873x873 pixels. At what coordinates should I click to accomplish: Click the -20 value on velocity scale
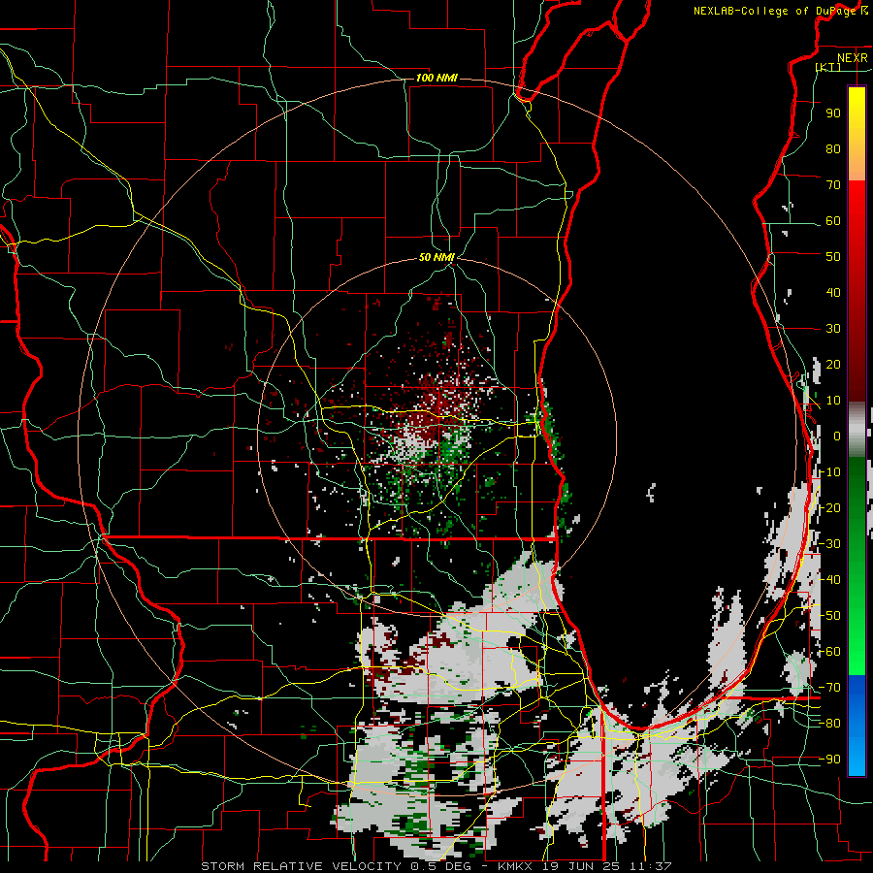[x=829, y=507]
